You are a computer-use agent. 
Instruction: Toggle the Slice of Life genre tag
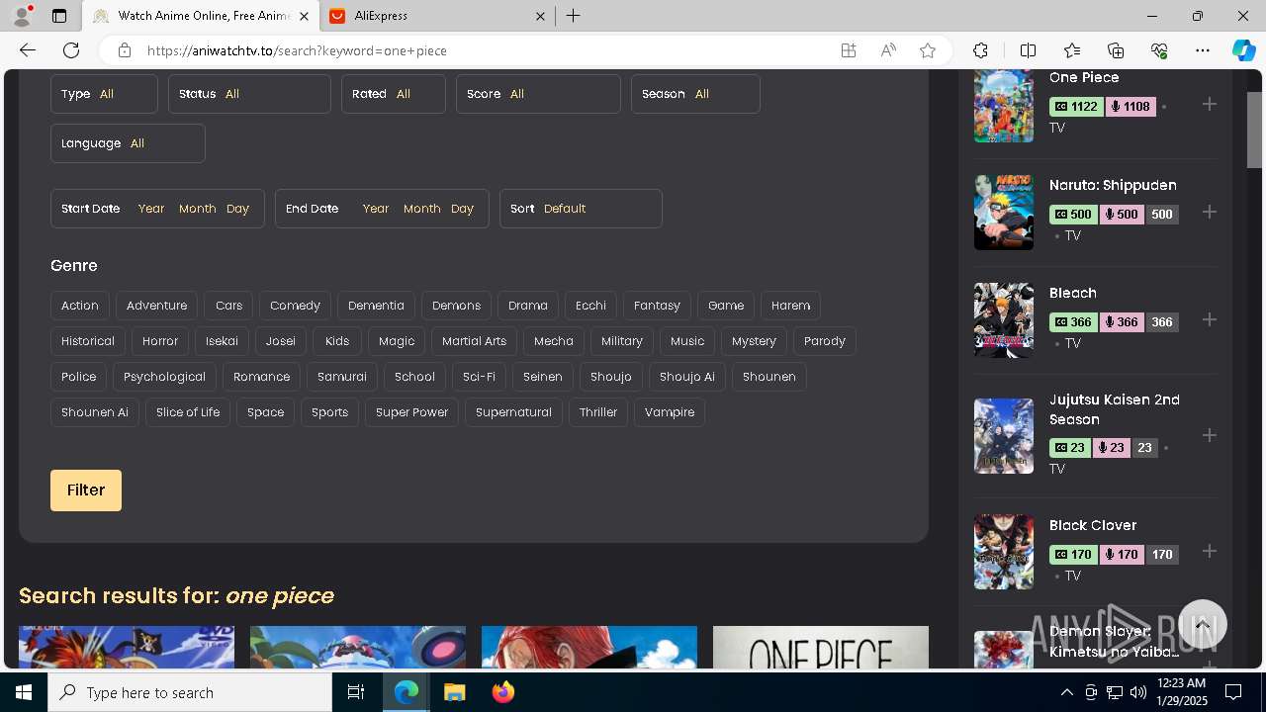[x=188, y=412]
